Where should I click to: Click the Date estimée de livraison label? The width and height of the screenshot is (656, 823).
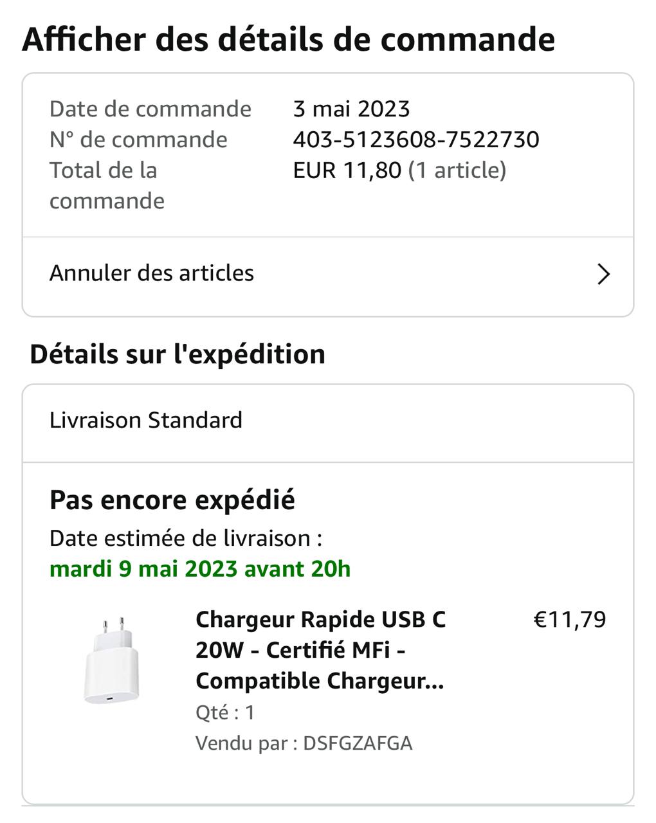(186, 538)
